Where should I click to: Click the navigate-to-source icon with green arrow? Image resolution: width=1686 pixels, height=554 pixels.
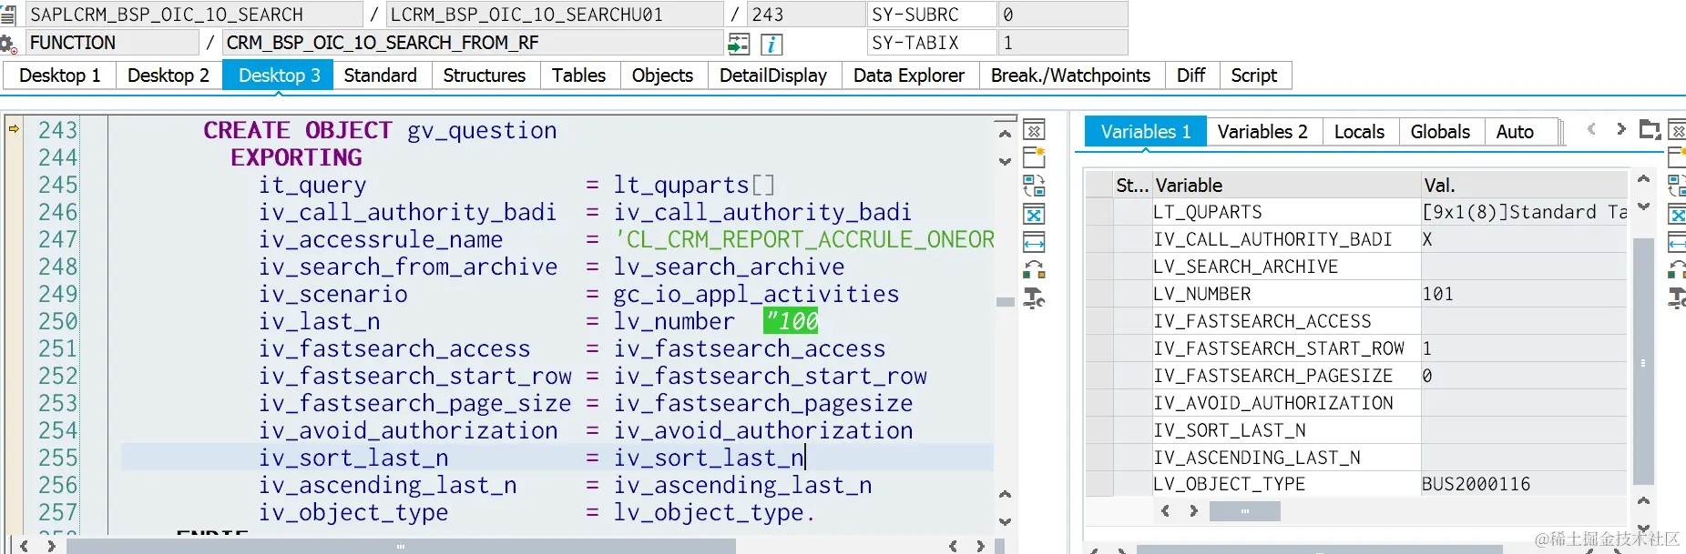[739, 44]
